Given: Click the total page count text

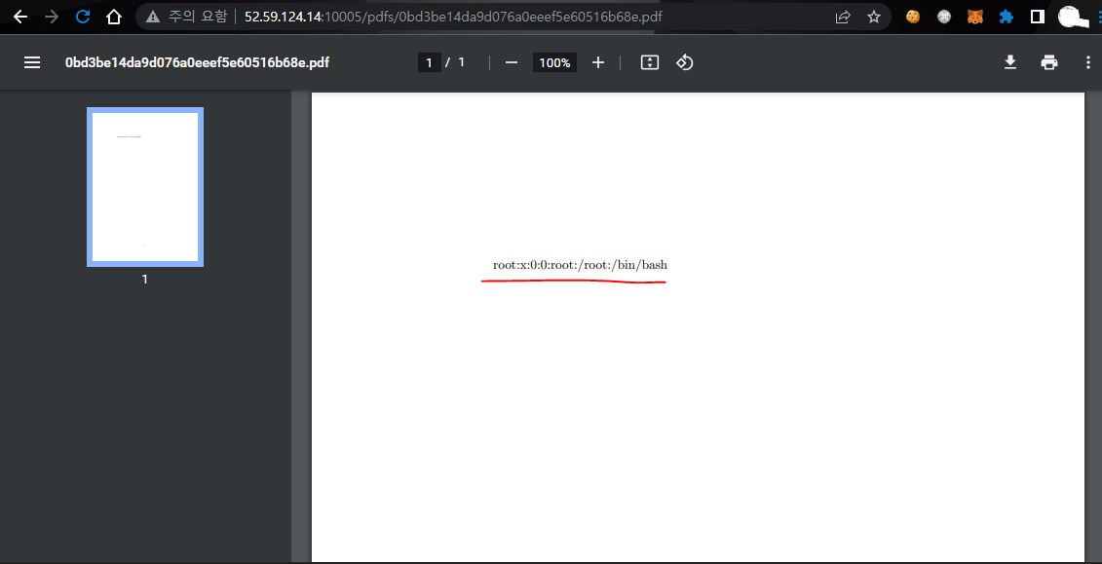Looking at the screenshot, I should (462, 62).
